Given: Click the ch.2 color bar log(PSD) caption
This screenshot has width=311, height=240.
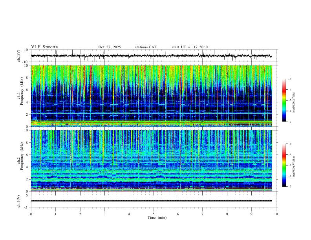Looking at the screenshot, I should point(294,167).
